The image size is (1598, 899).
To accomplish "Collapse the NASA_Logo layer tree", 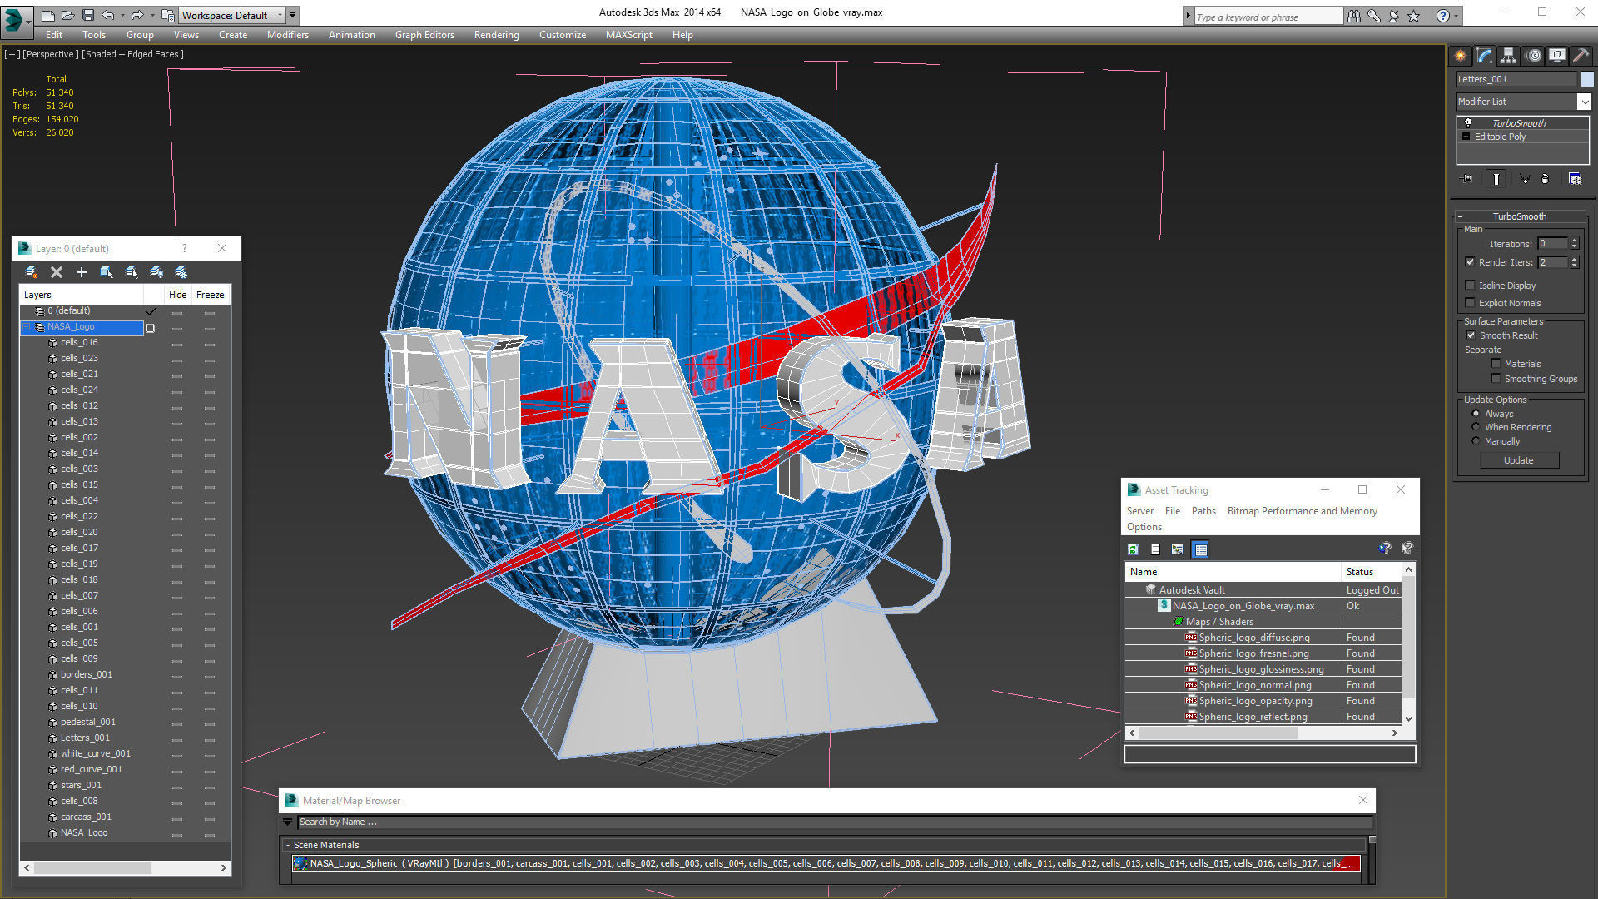I will tap(26, 327).
